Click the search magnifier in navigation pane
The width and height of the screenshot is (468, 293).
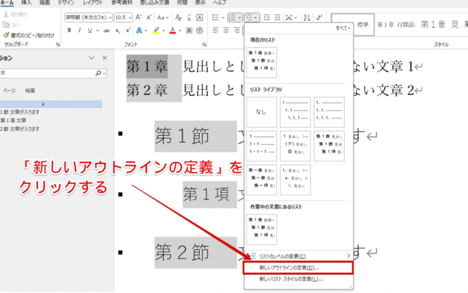pyautogui.click(x=98, y=74)
